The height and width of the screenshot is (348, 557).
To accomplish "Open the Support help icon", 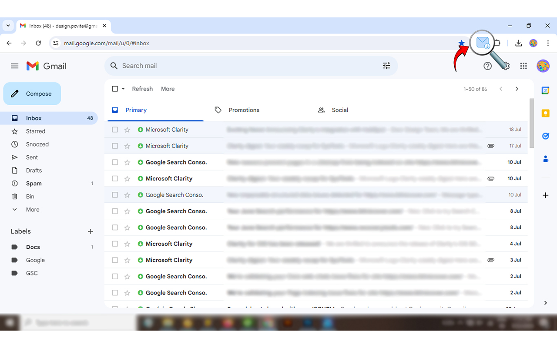I will [487, 66].
